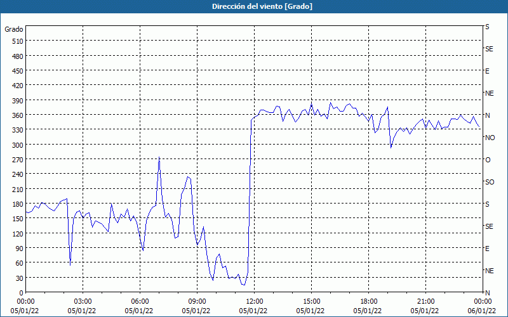Click the 90 y-axis tick label
The image size is (508, 317).
tap(20, 249)
